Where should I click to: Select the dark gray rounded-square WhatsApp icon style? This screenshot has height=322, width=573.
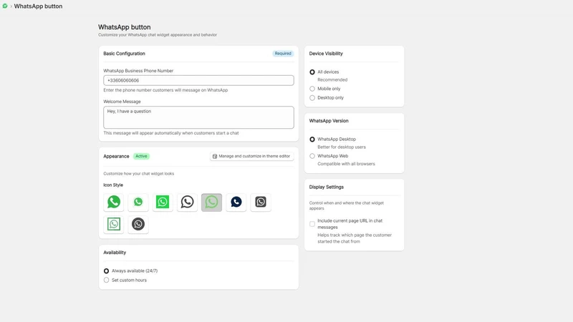tap(261, 202)
